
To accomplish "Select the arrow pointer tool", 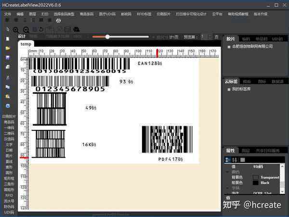I will (8, 29).
